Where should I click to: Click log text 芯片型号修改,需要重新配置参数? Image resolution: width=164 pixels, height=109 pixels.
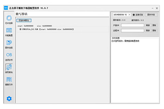125,41
